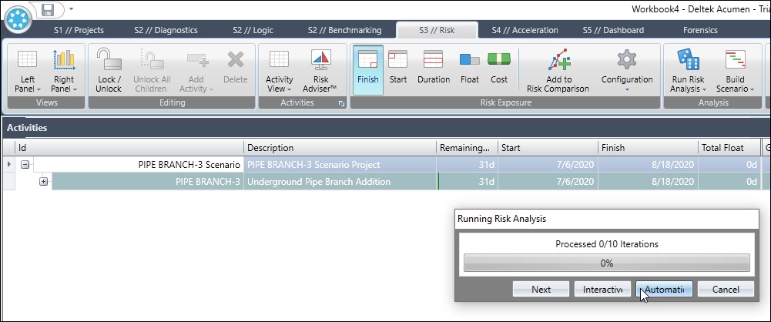
Task: Click the 0% progress bar
Action: [x=607, y=263]
